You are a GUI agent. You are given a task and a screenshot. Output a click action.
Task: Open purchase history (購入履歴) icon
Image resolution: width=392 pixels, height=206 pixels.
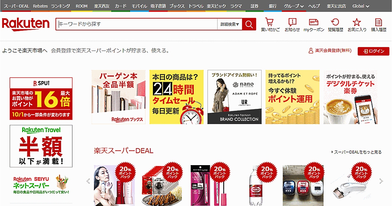tap(379, 25)
